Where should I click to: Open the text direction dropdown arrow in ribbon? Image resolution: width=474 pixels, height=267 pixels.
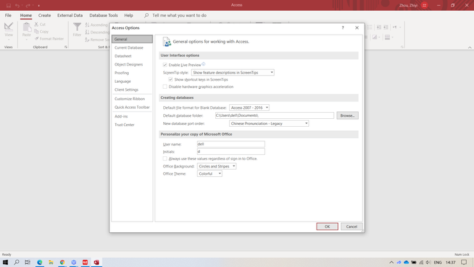tap(400, 27)
